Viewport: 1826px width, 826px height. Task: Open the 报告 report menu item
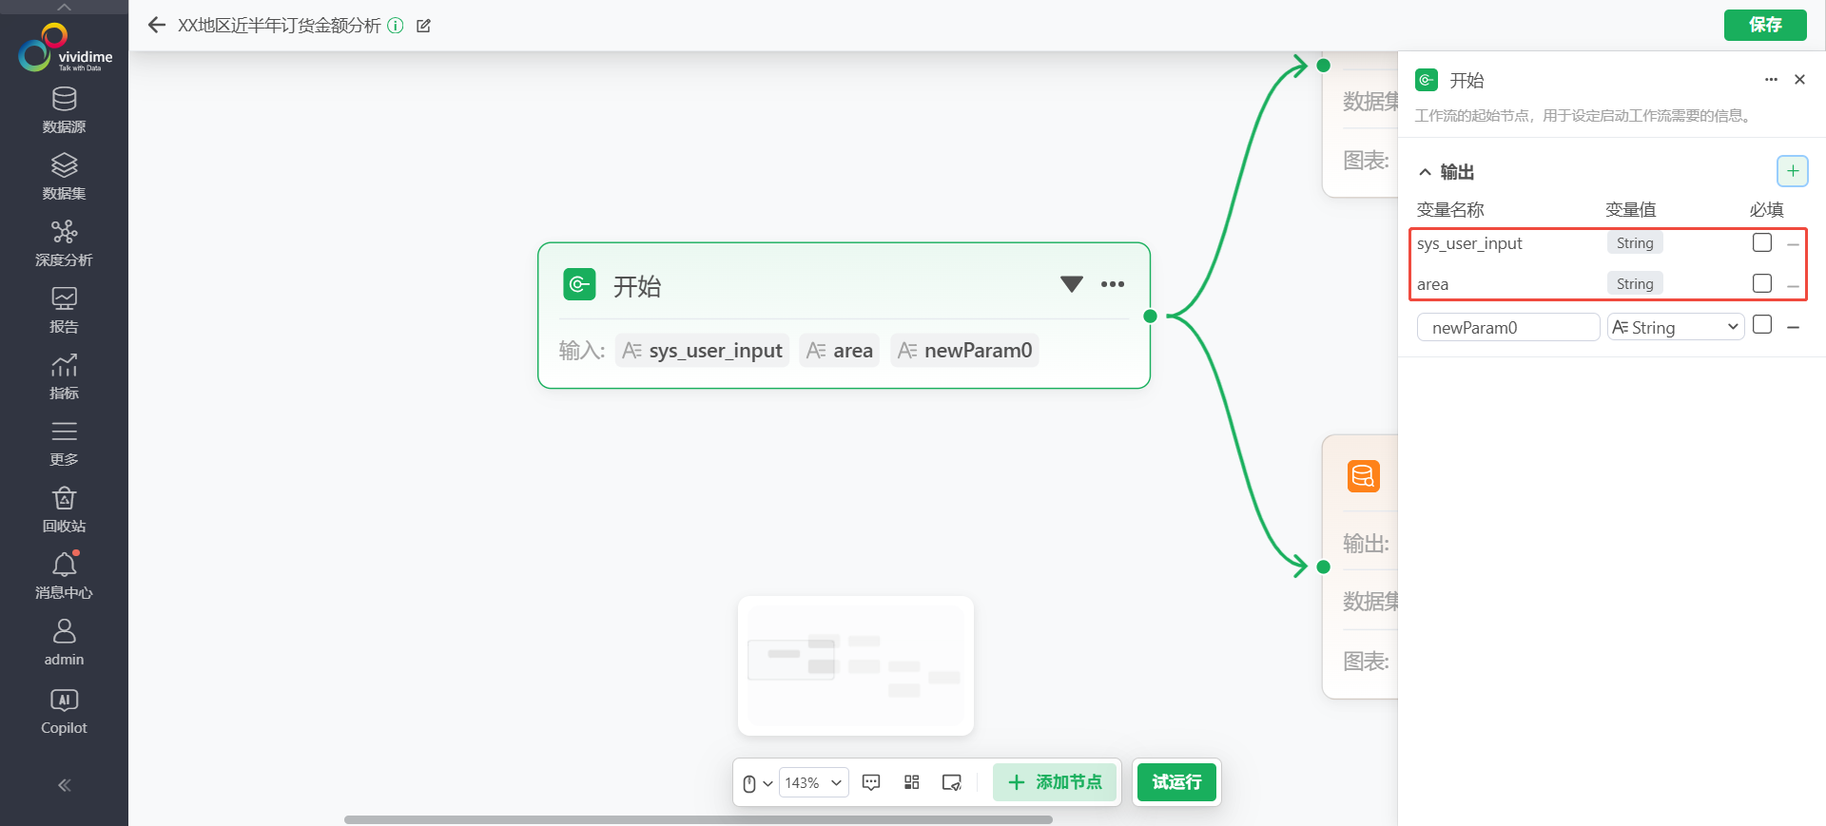(64, 310)
